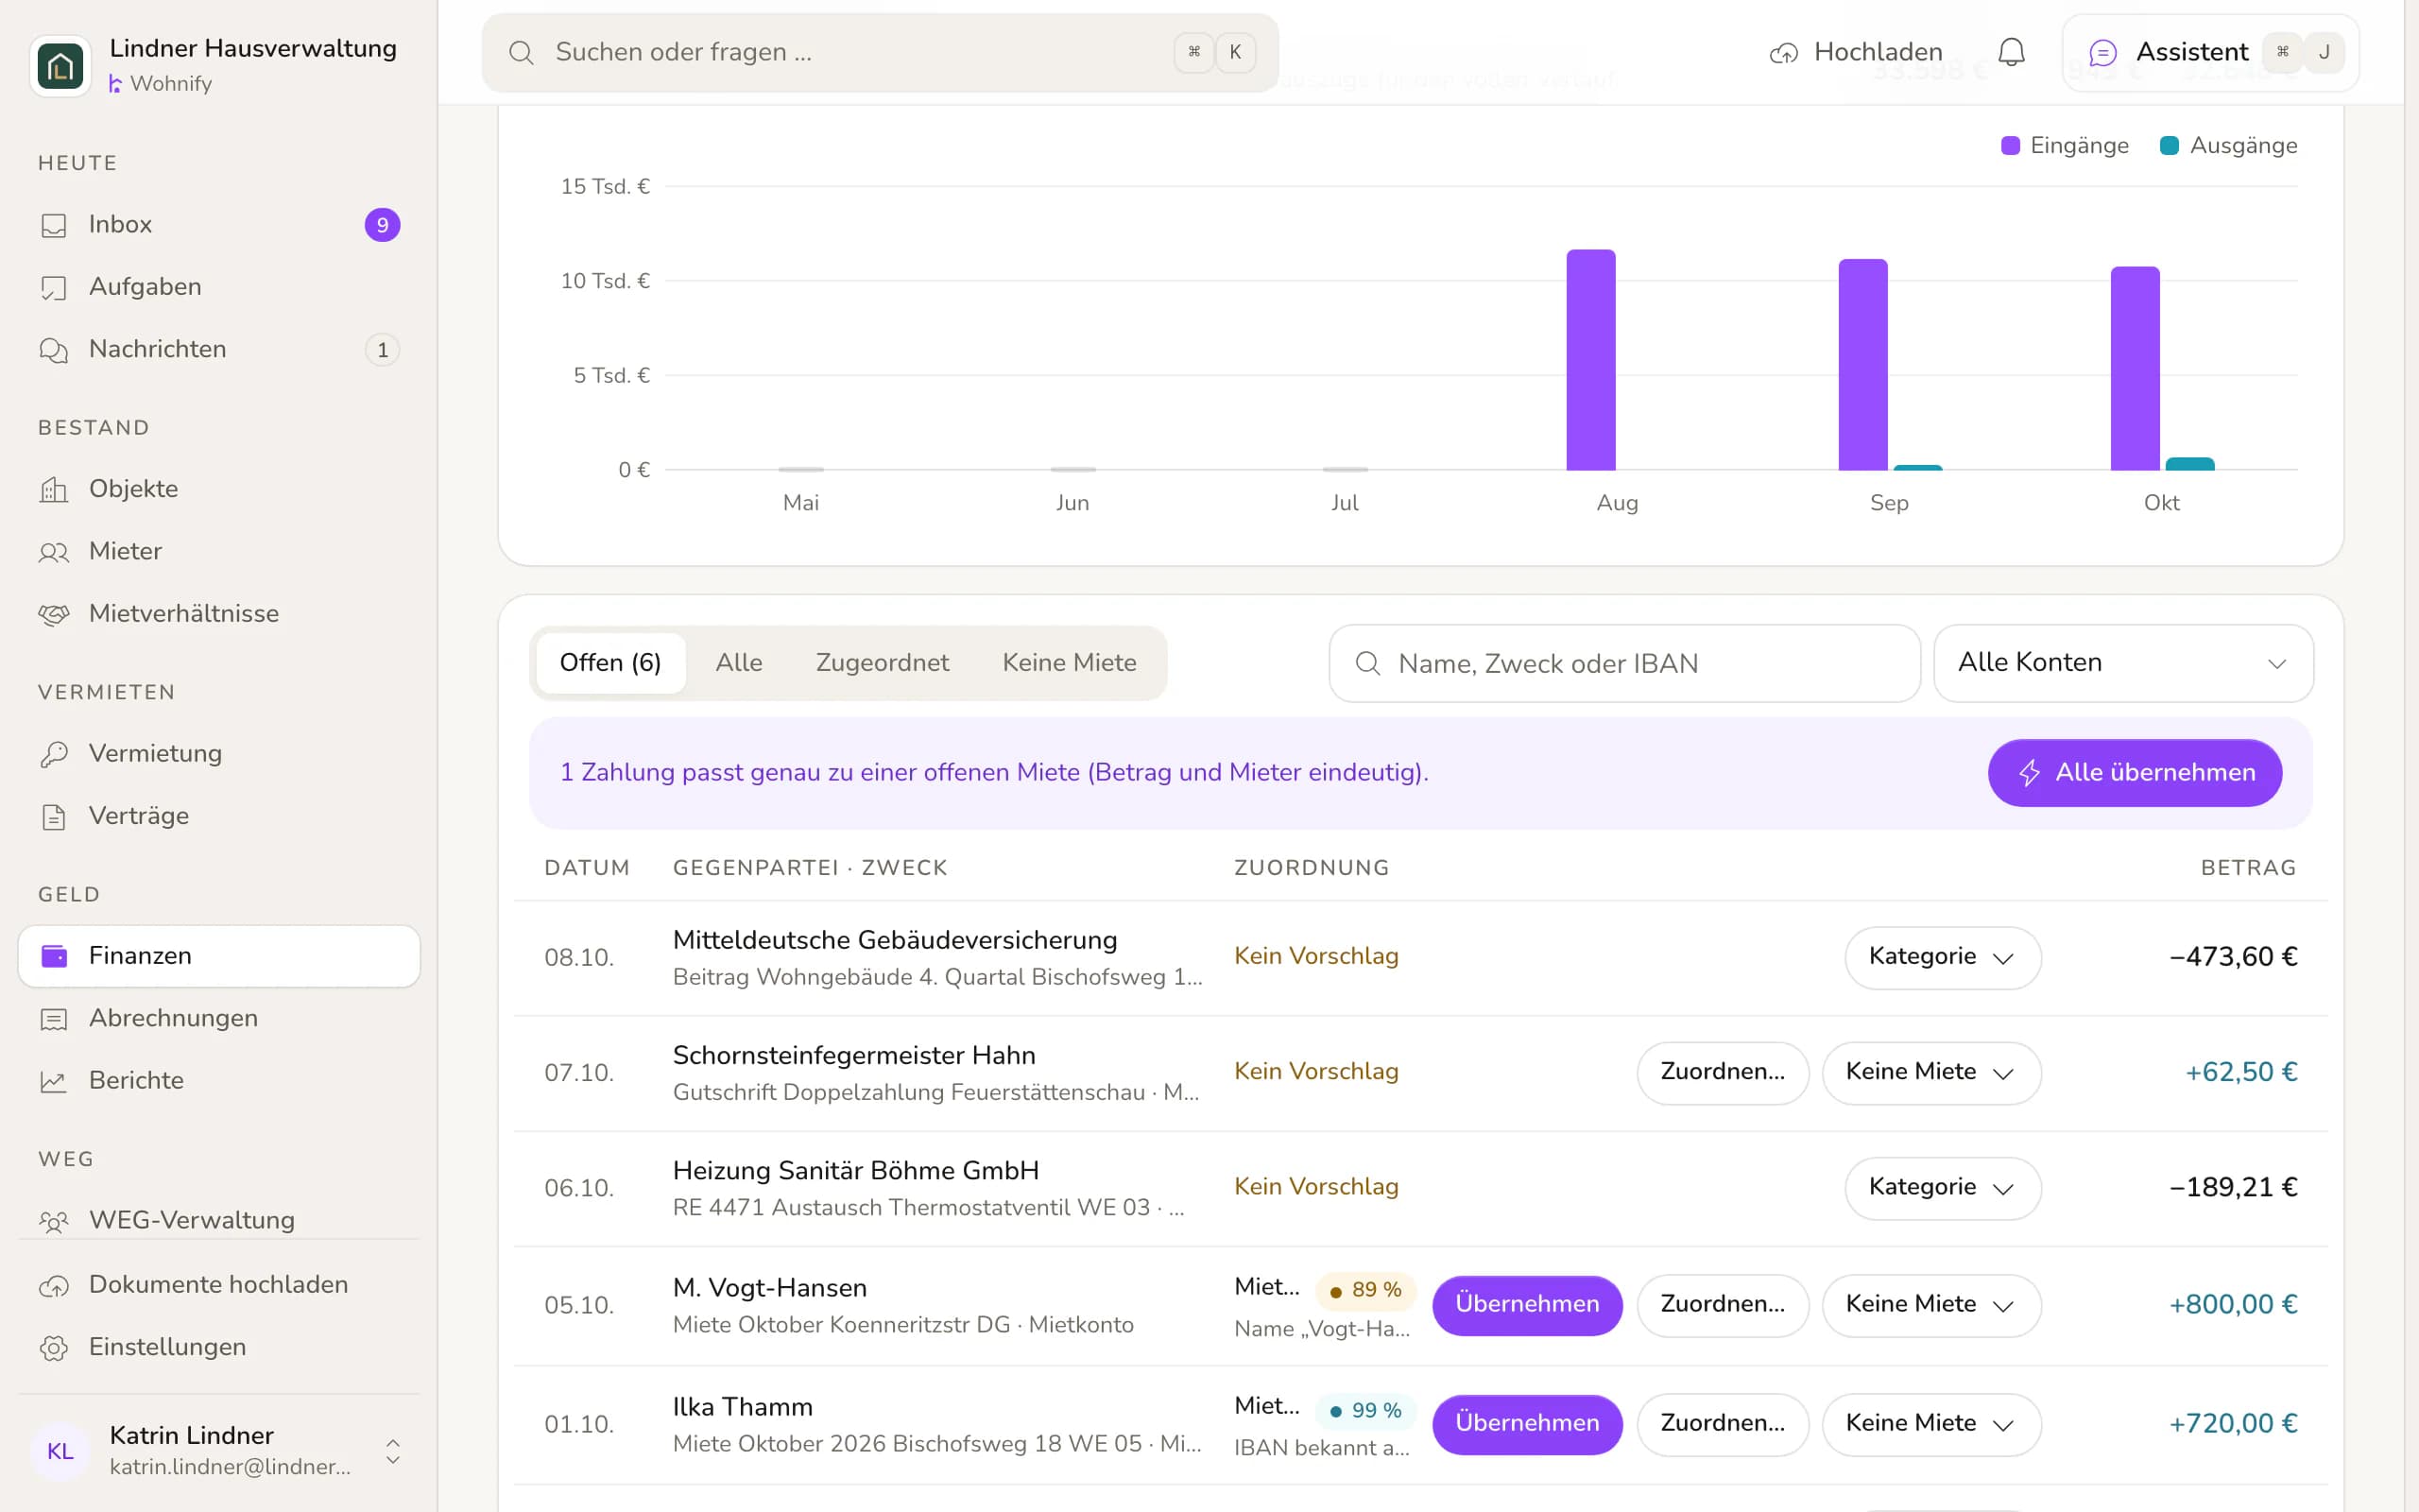Open the Objekte building icon
This screenshot has width=2419, height=1512.
(x=54, y=490)
